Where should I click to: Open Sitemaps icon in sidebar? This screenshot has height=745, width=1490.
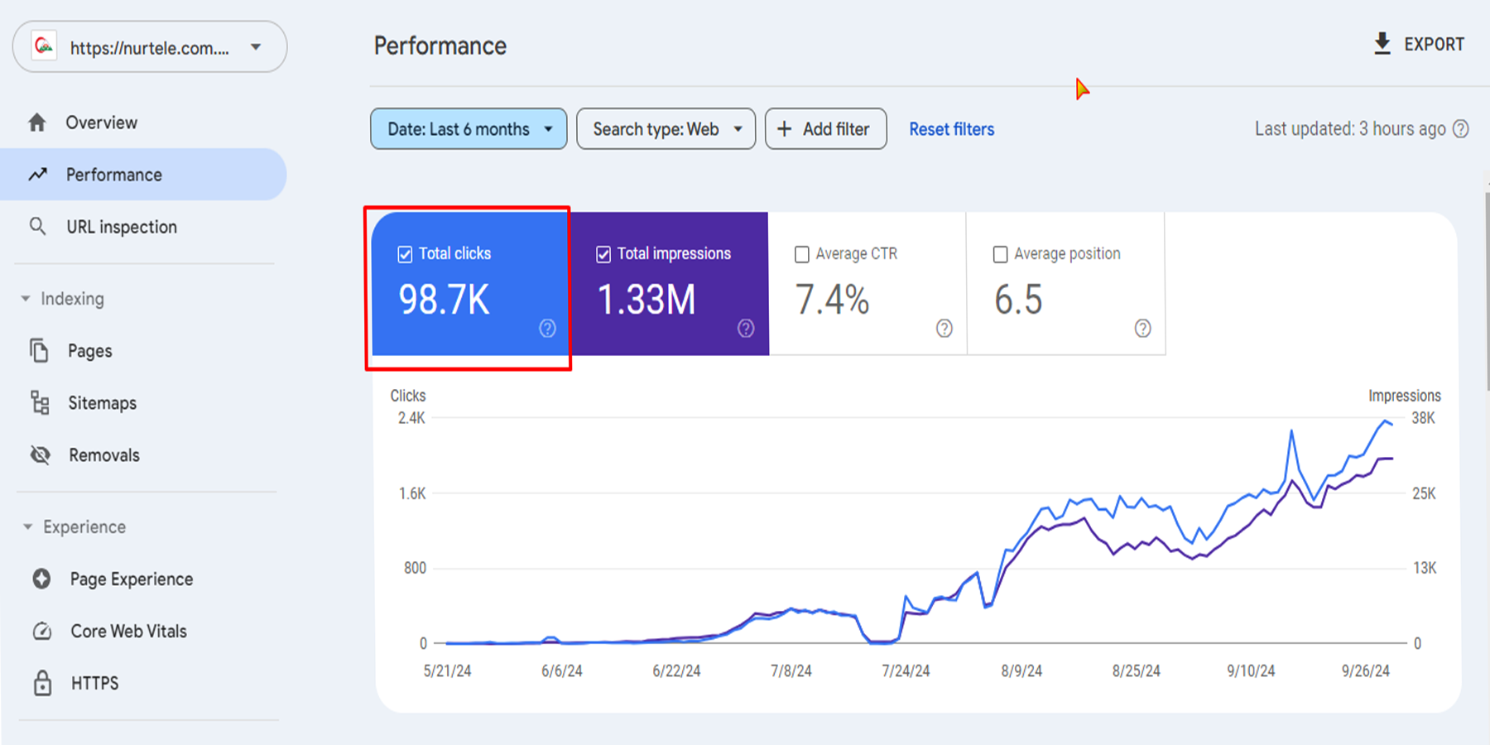click(40, 403)
